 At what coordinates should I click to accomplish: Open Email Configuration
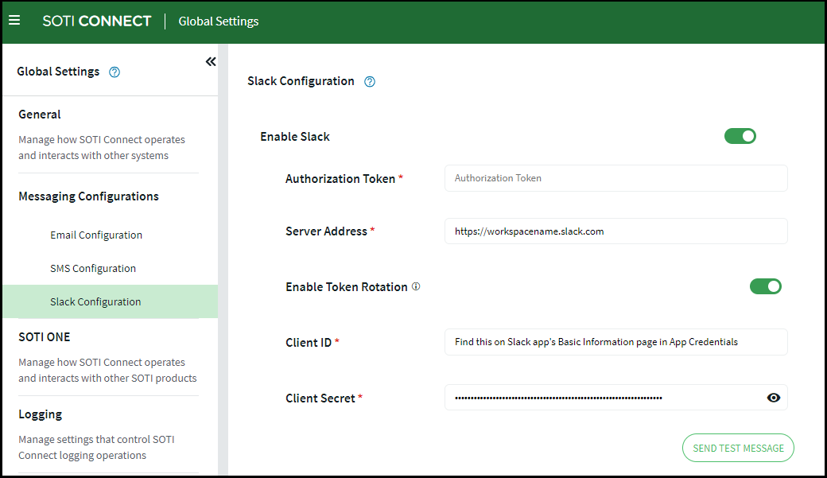point(96,235)
